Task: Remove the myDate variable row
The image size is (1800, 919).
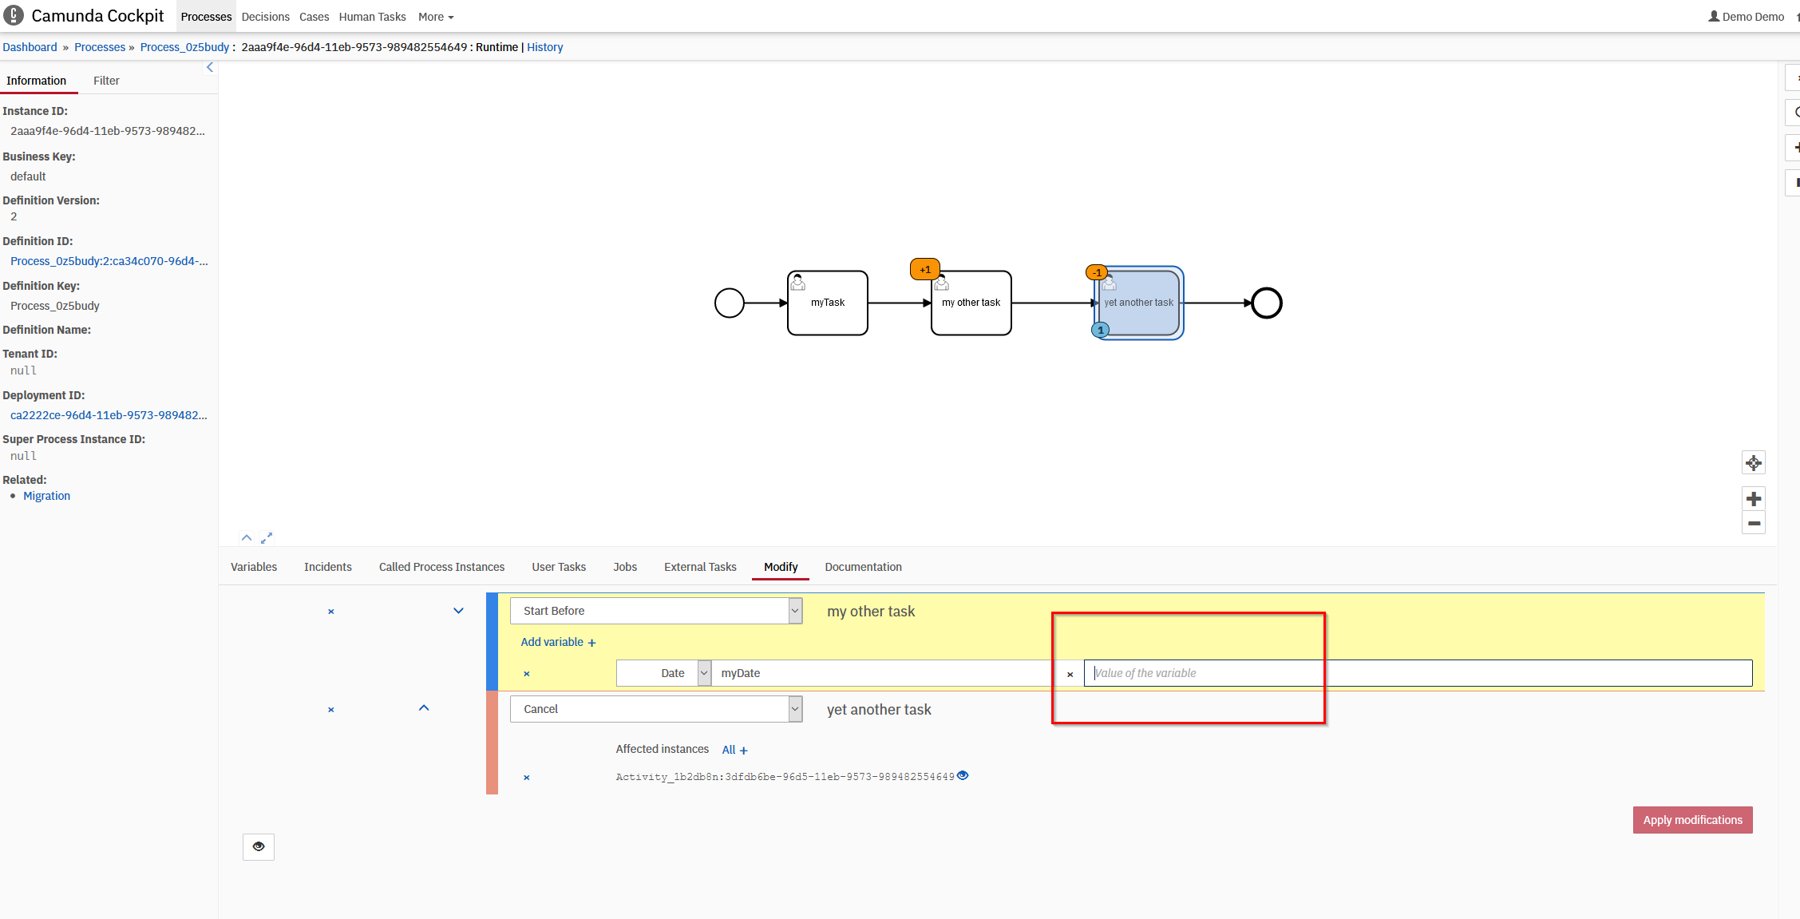Action: coord(527,674)
